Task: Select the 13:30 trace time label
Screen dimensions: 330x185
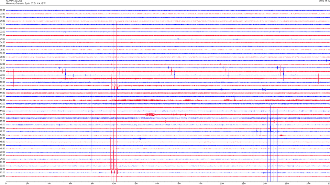Action: [x=2, y=107]
